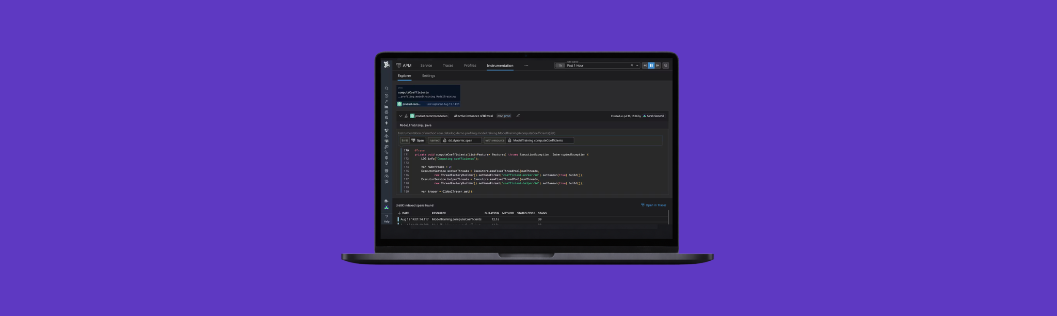Viewport: 1057px width, 316px height.
Task: Click METHOD column header
Action: tap(508, 213)
